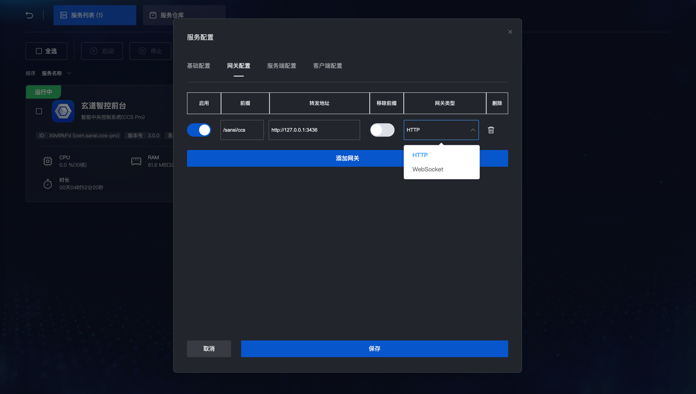
Task: Click the 前缀 column header
Action: [x=245, y=103]
